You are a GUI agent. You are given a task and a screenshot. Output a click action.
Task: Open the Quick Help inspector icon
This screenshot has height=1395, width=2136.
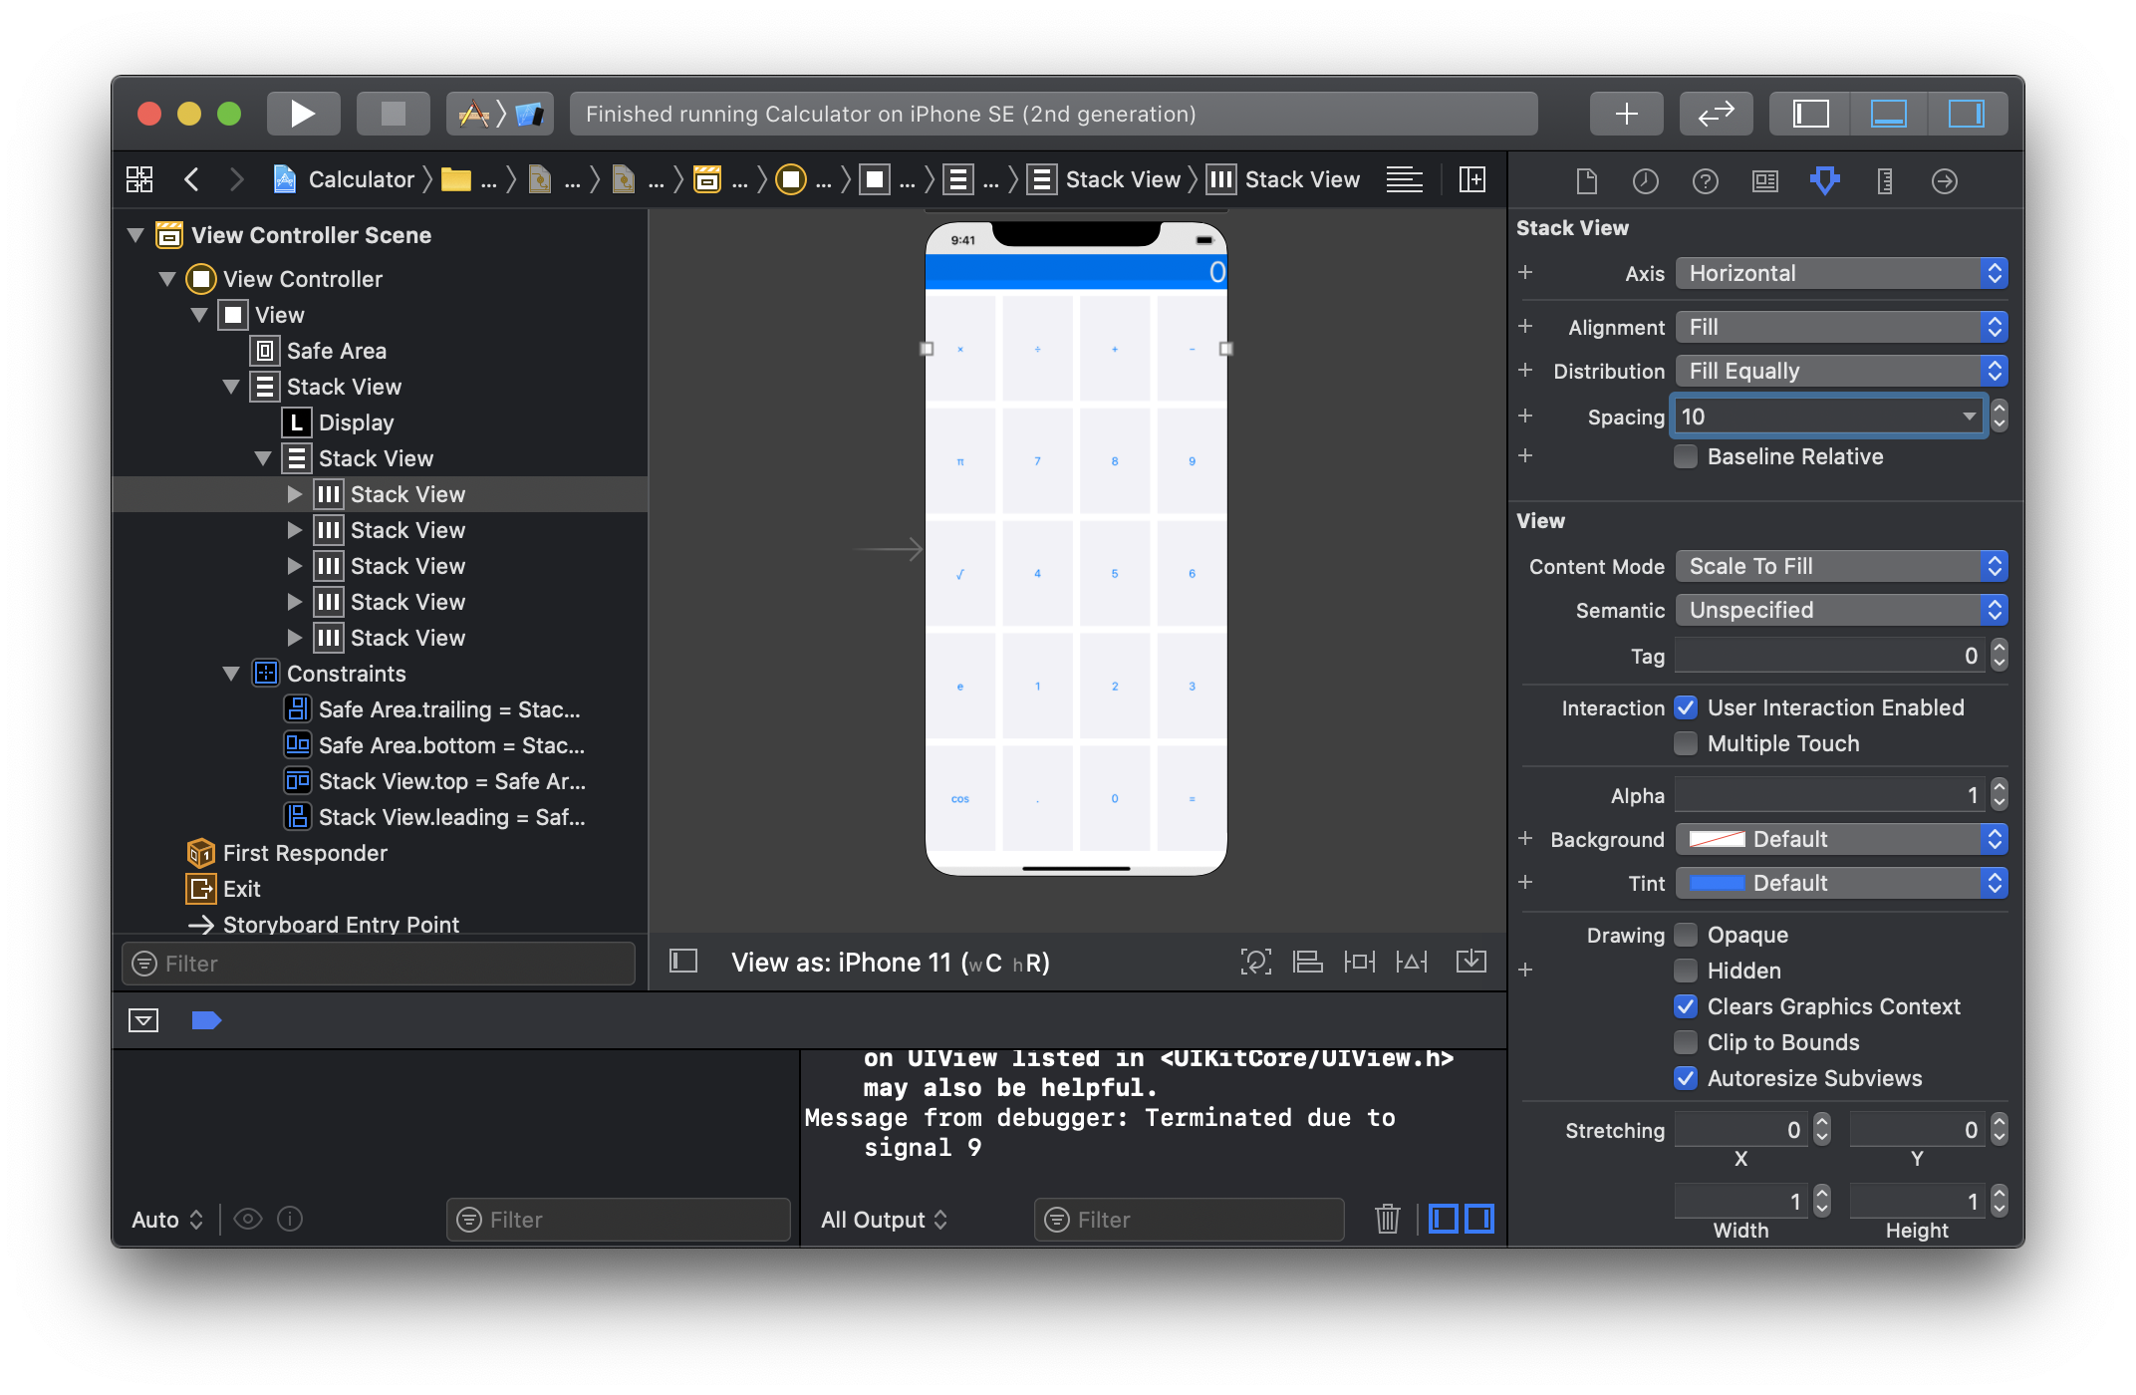1705,181
